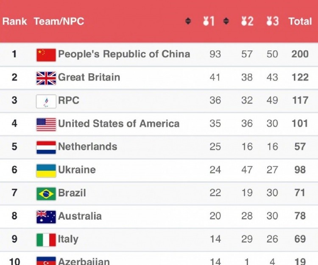318x265 pixels.
Task: Sort by gold medals using its arrow toggle
Action: point(226,21)
